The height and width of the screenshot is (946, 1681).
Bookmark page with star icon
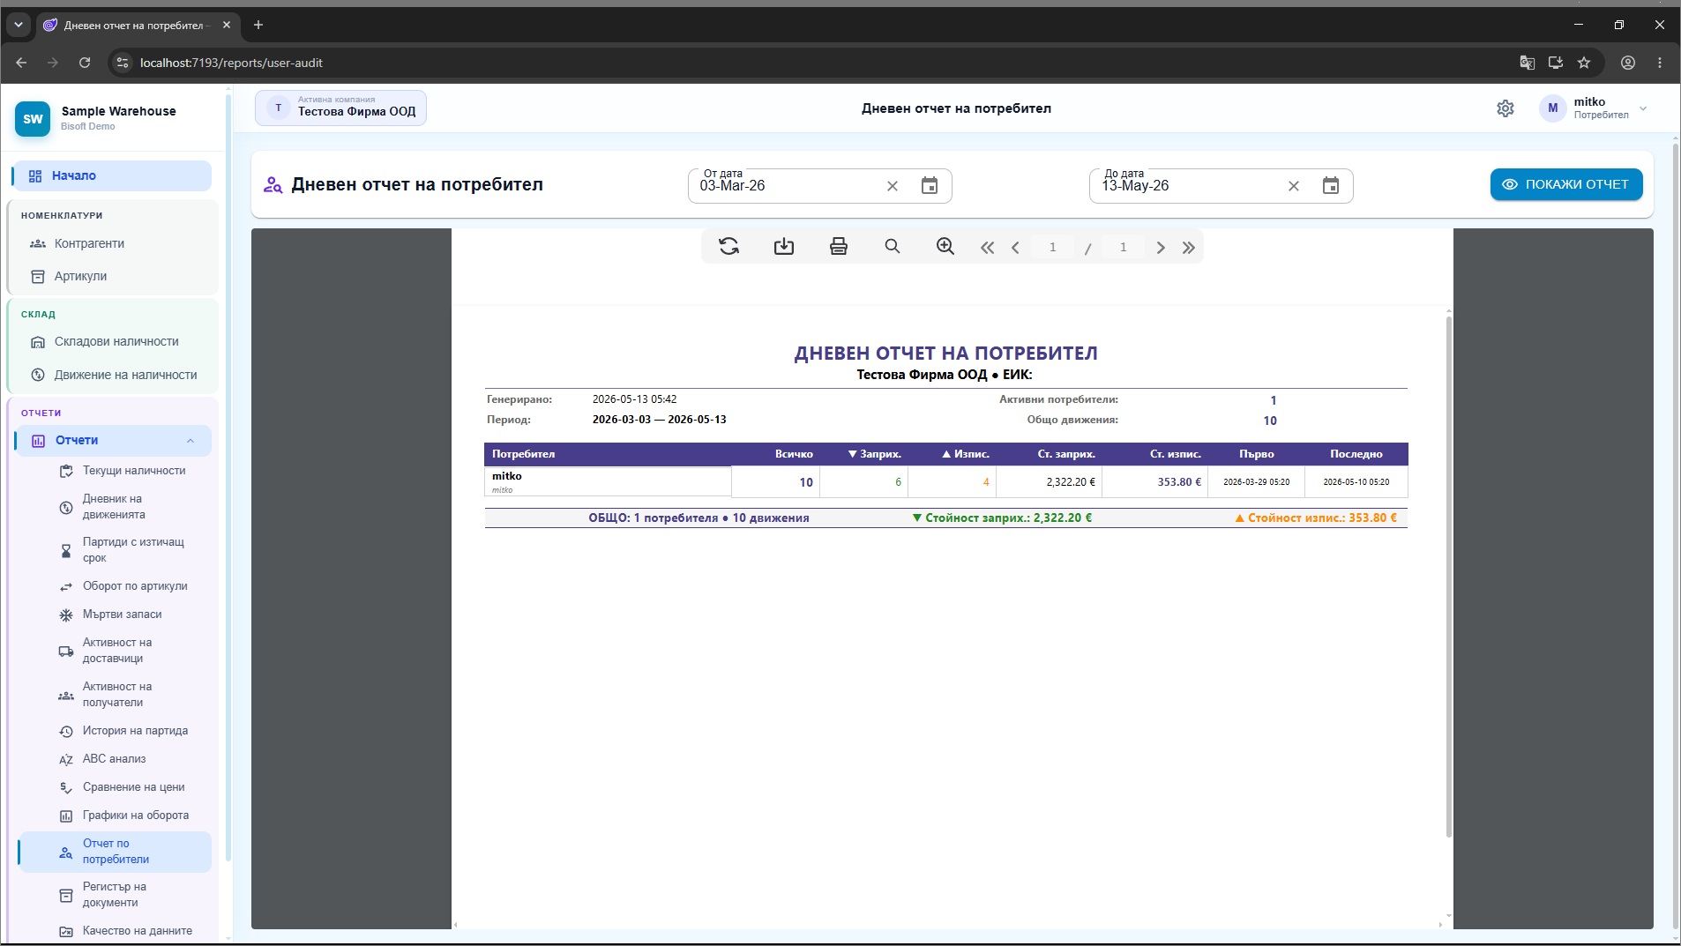(x=1584, y=63)
